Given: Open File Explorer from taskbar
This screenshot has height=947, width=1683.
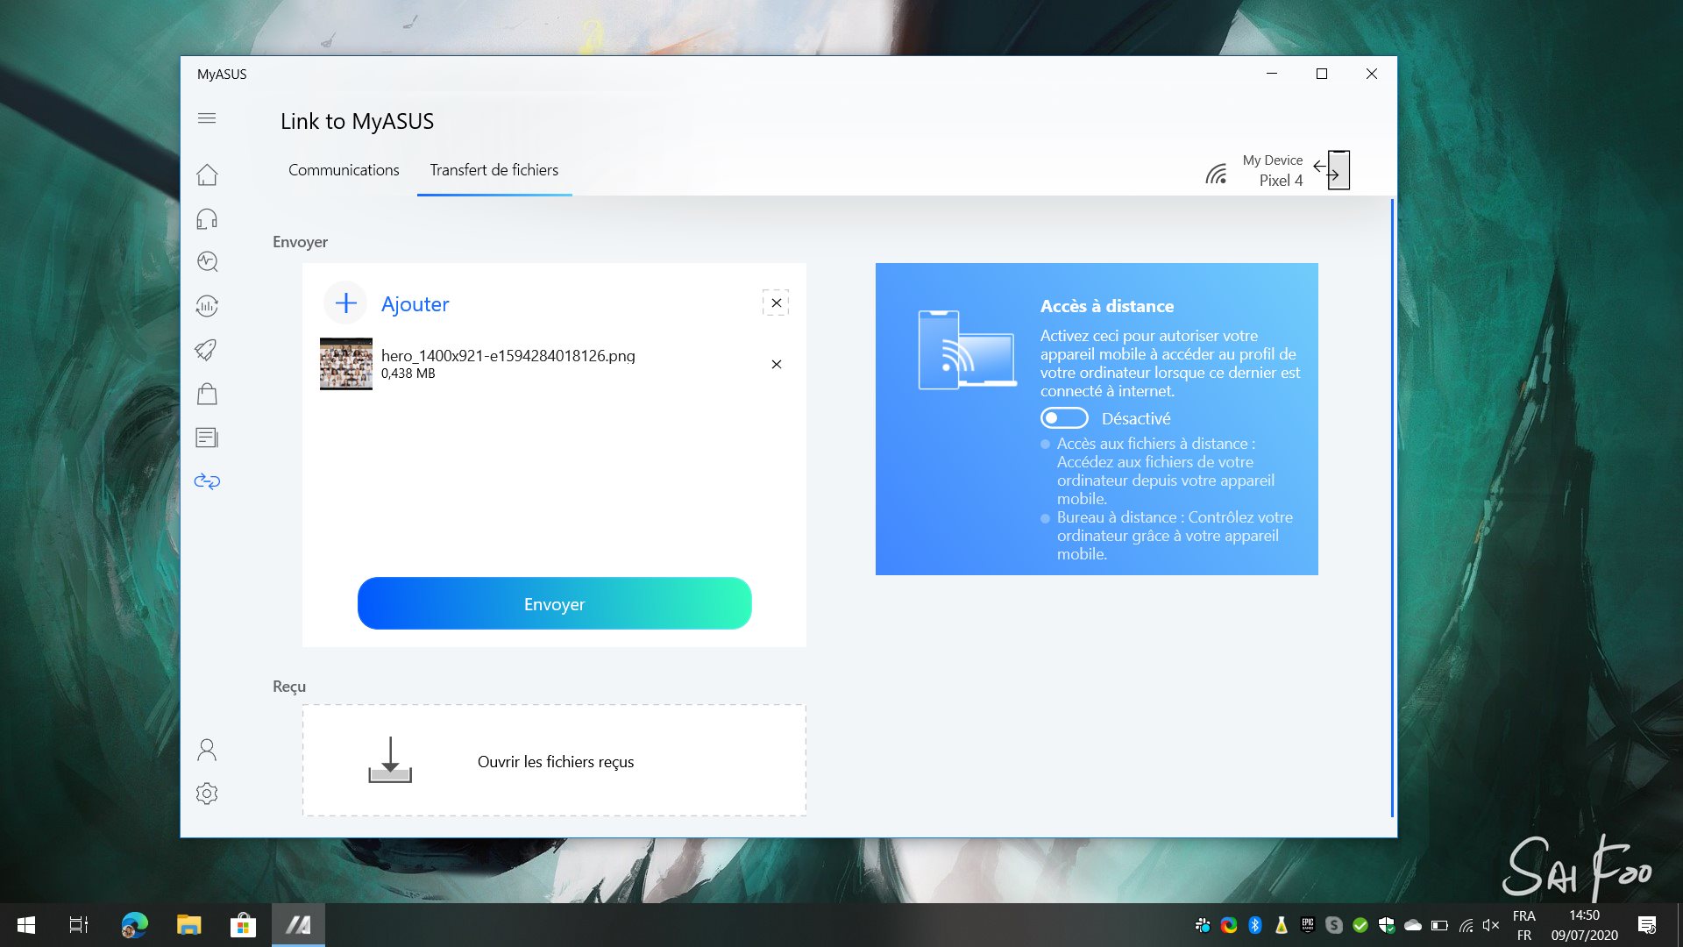Looking at the screenshot, I should (188, 925).
